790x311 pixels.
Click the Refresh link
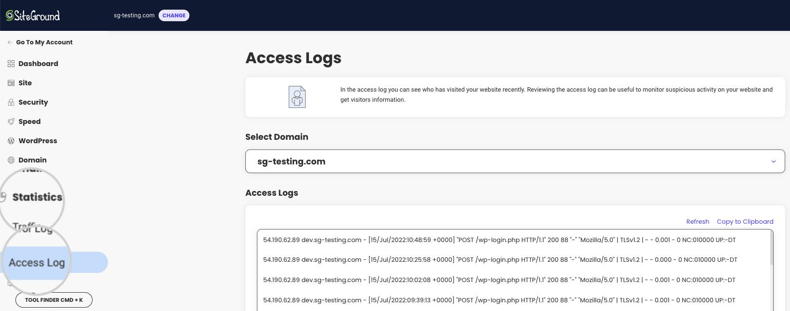[x=697, y=222]
